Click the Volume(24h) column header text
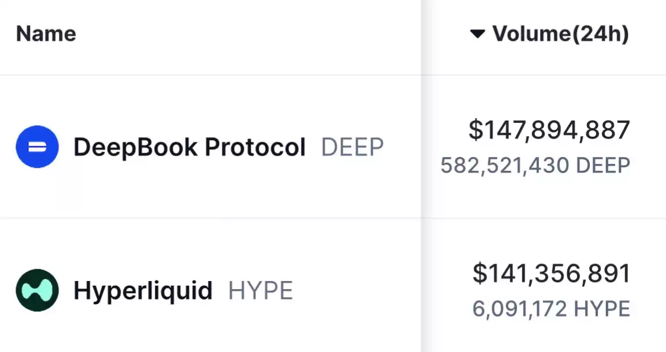This screenshot has height=352, width=666. click(x=560, y=33)
